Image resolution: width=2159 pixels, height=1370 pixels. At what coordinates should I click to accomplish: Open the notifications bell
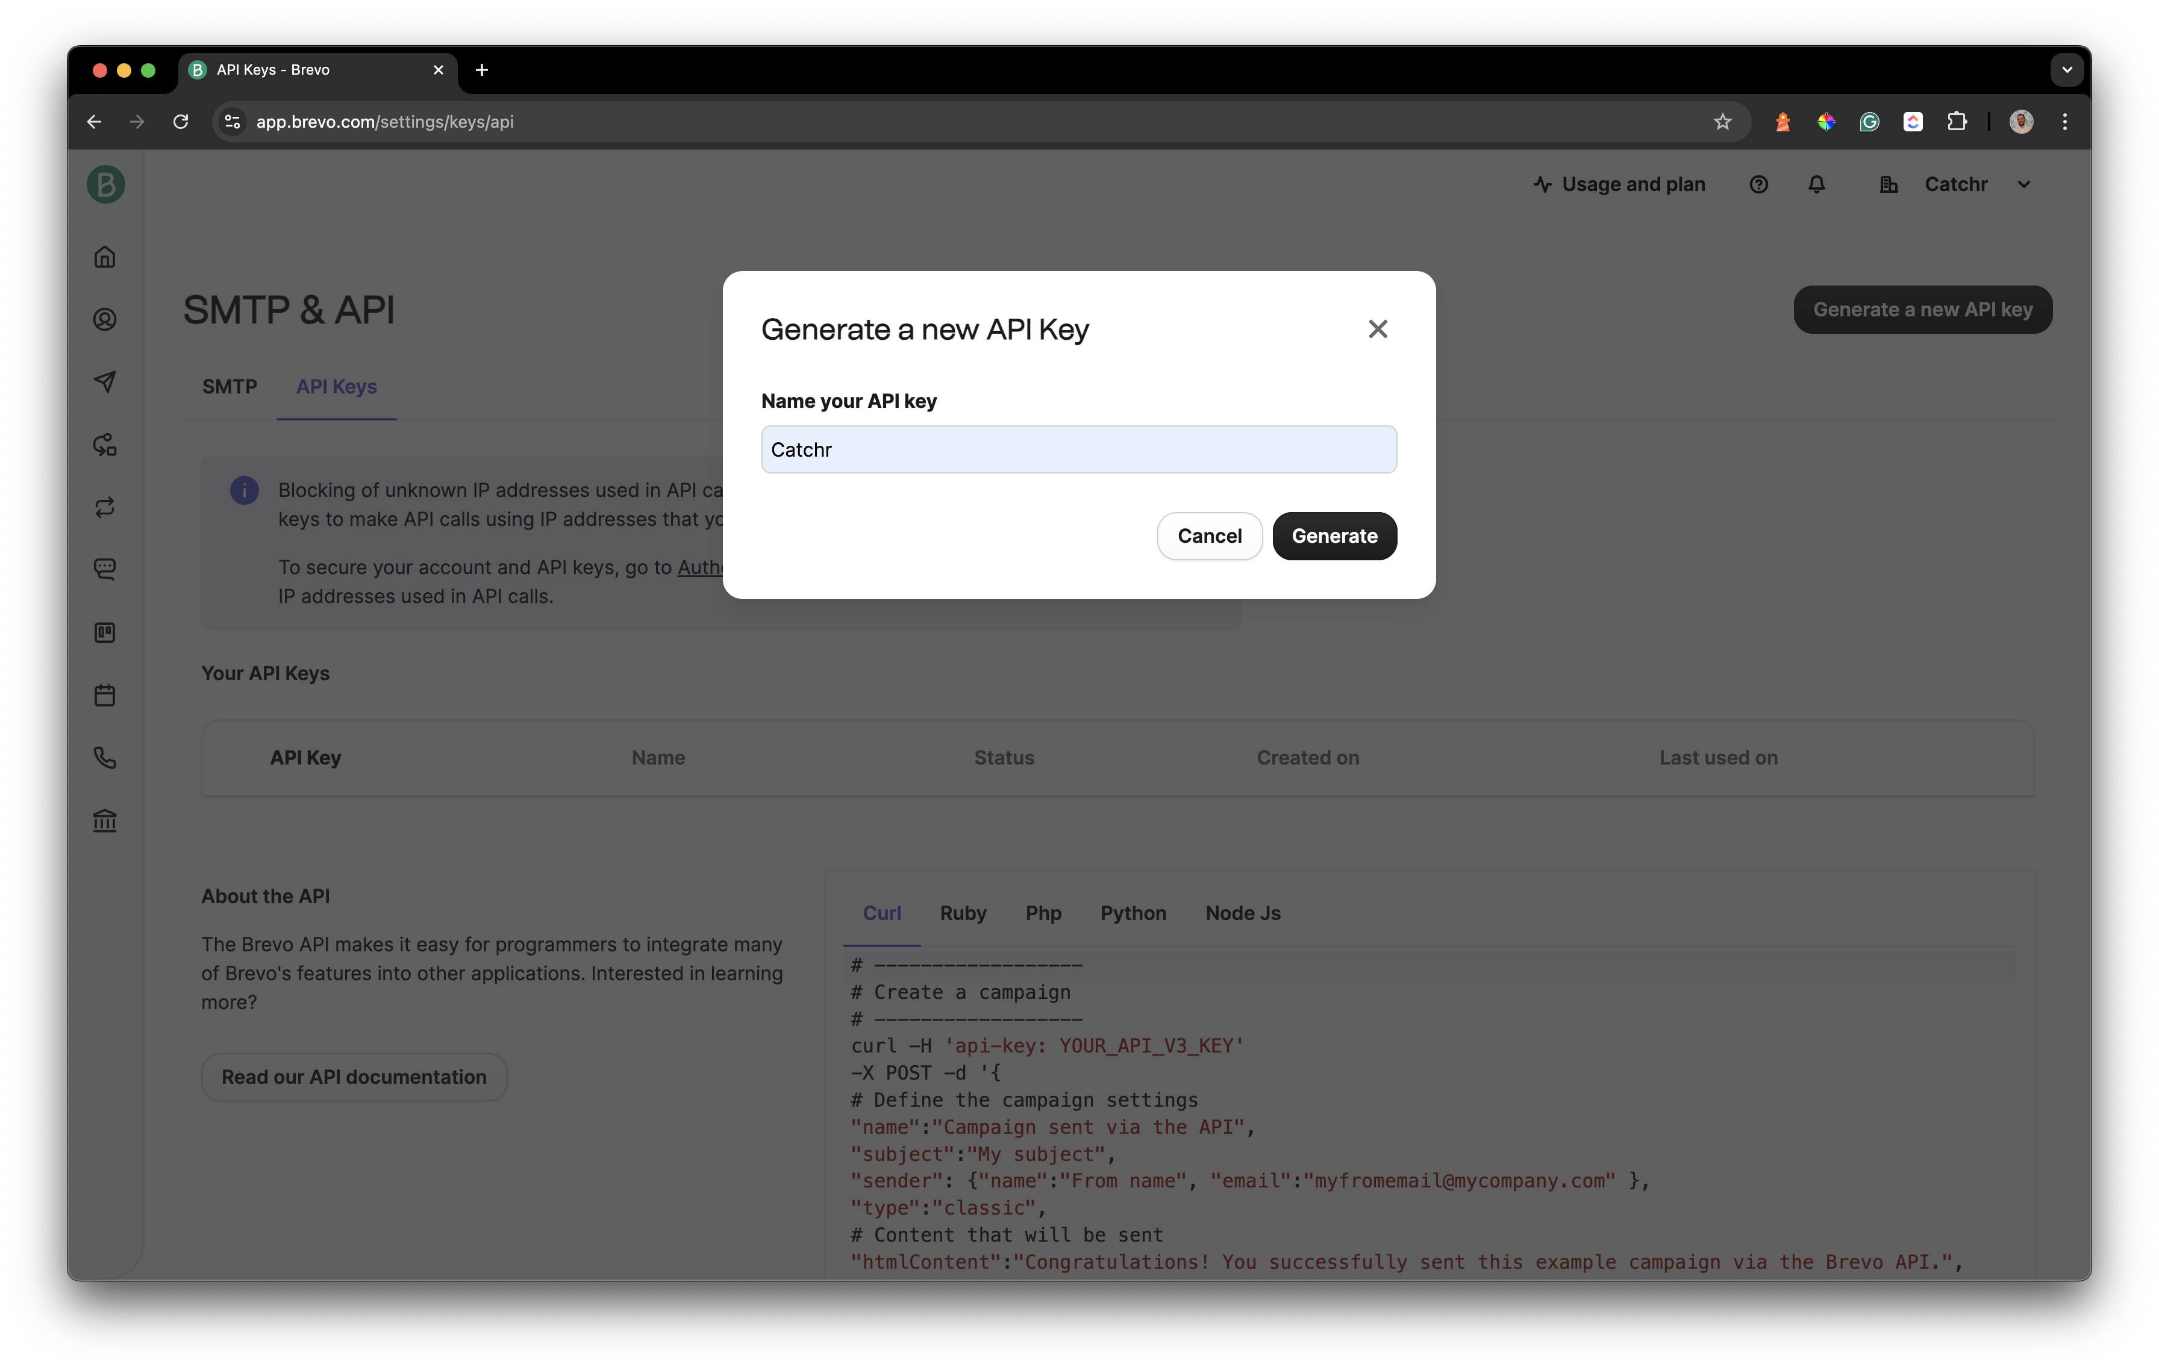pyautogui.click(x=1816, y=185)
